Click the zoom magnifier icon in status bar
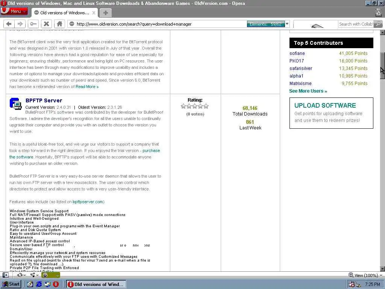385x289 pixels. click(x=351, y=275)
